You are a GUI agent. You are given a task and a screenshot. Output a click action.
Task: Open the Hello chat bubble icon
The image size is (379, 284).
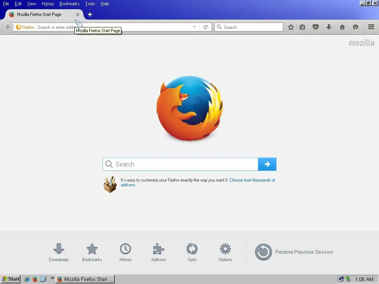pos(355,27)
